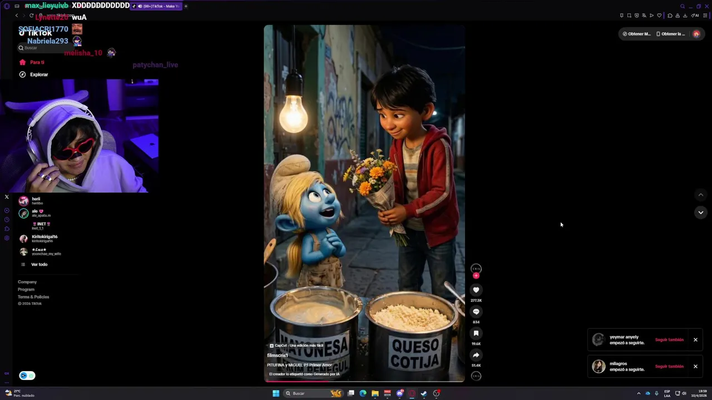Click the Windows taskbar Buscar box
712x400 pixels.
[x=313, y=393]
